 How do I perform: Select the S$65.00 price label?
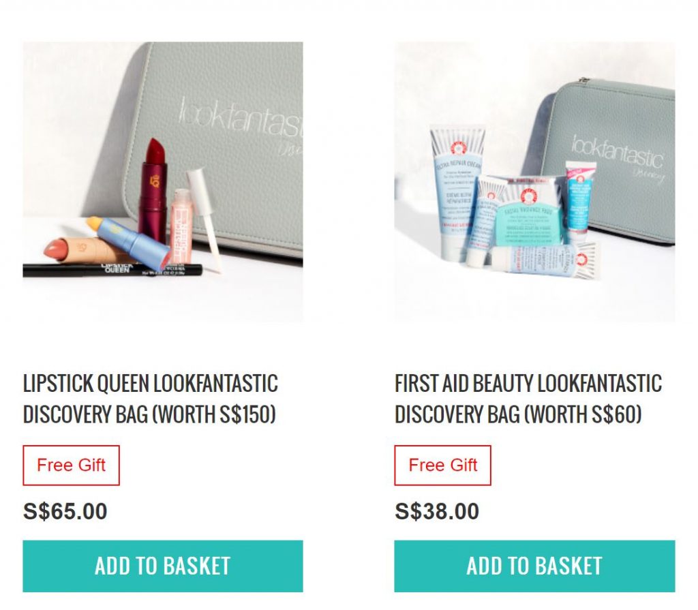point(65,511)
